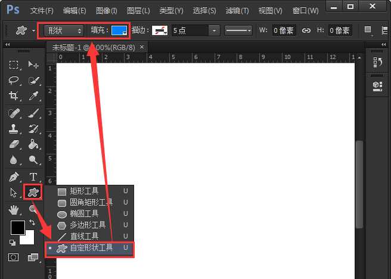Open the stroke width '5 点' dropdown
391x279 pixels.
(x=213, y=30)
